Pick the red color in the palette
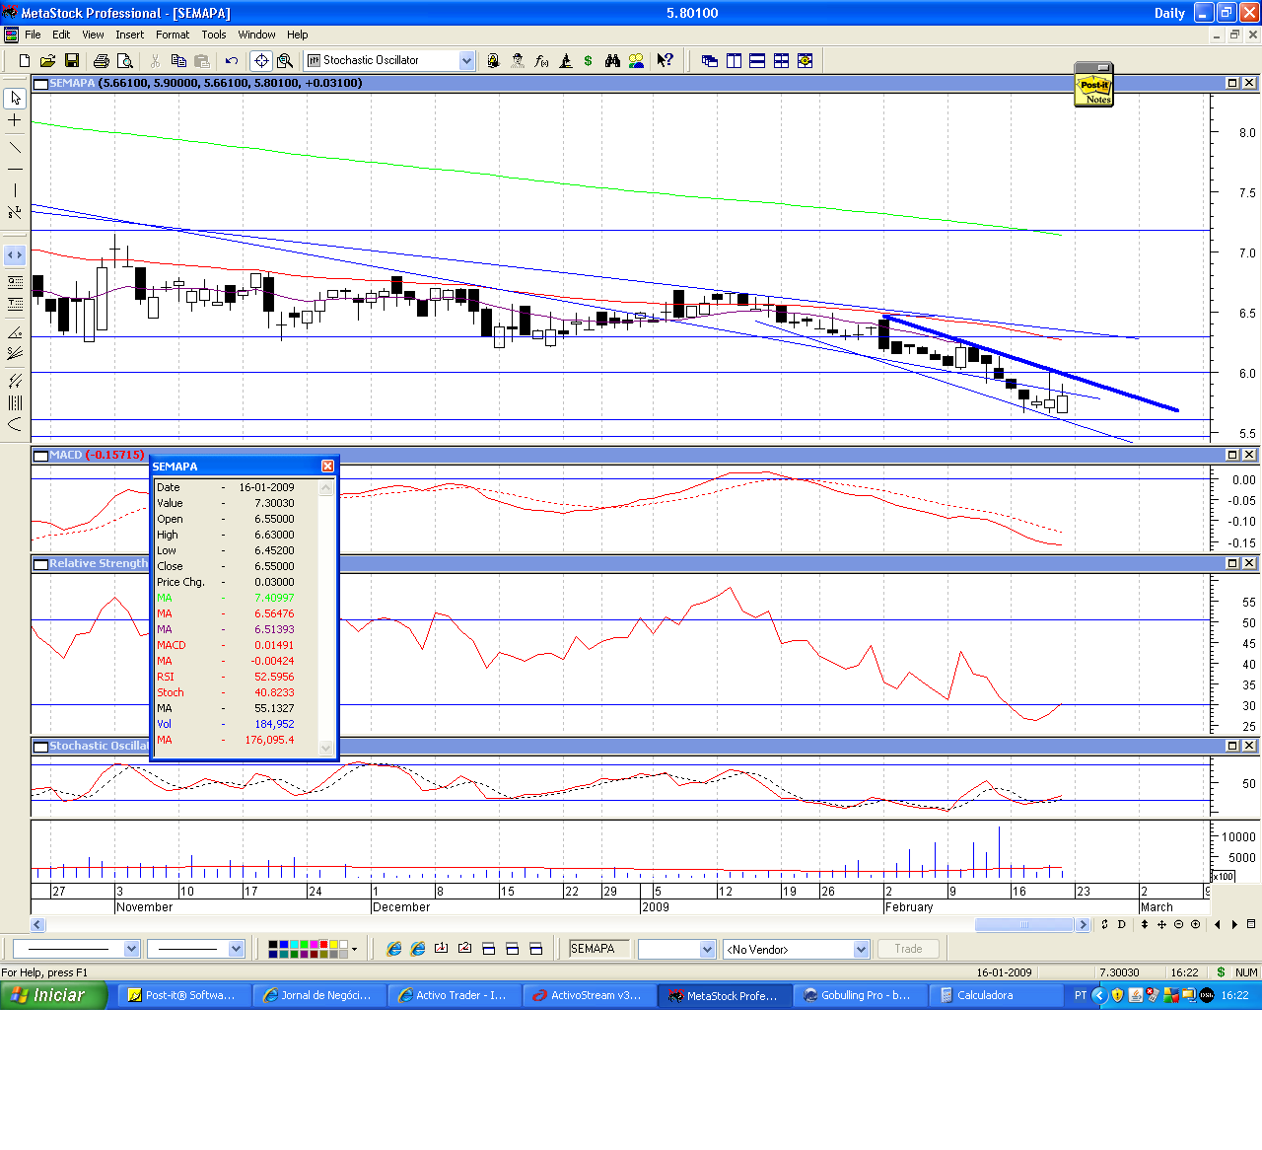The width and height of the screenshot is (1262, 1150). coord(322,945)
